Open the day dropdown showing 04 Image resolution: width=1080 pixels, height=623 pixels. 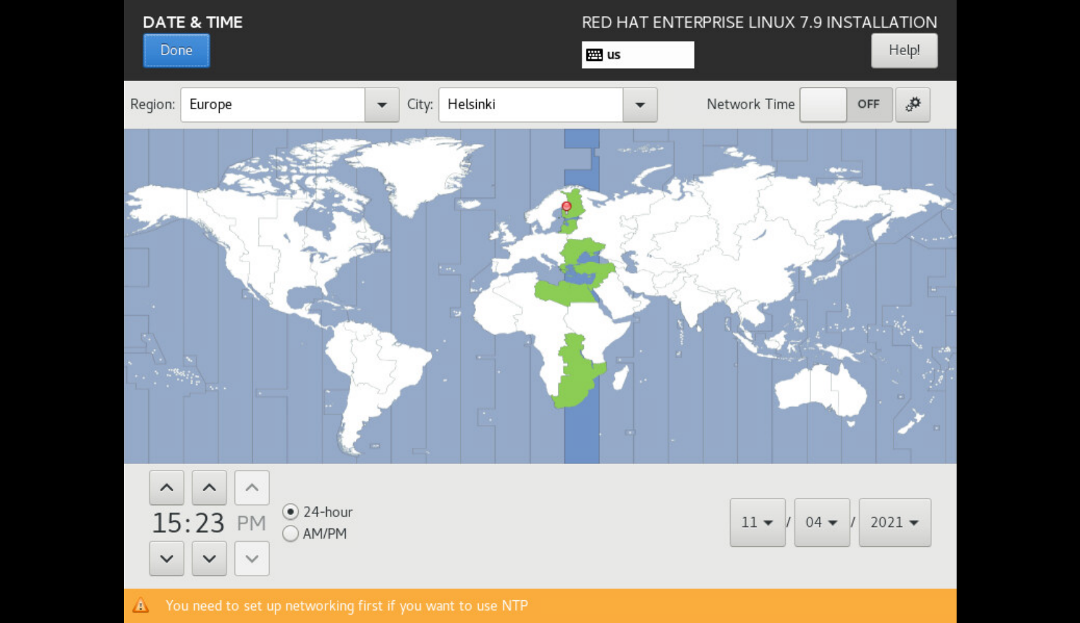[822, 522]
